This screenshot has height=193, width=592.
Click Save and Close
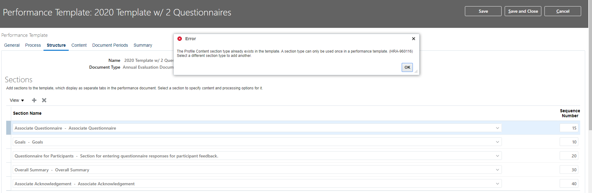click(x=523, y=11)
